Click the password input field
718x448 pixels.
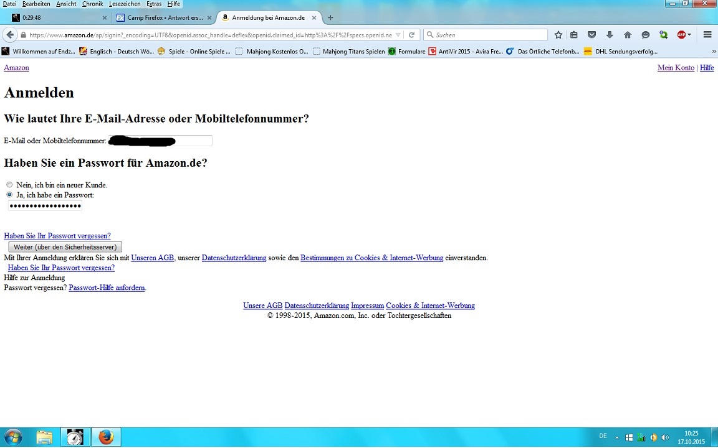pos(45,206)
